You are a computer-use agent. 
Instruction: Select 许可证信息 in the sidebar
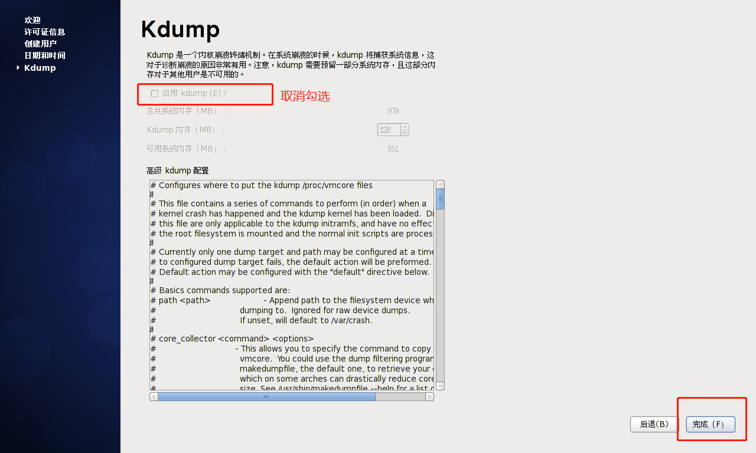(45, 32)
